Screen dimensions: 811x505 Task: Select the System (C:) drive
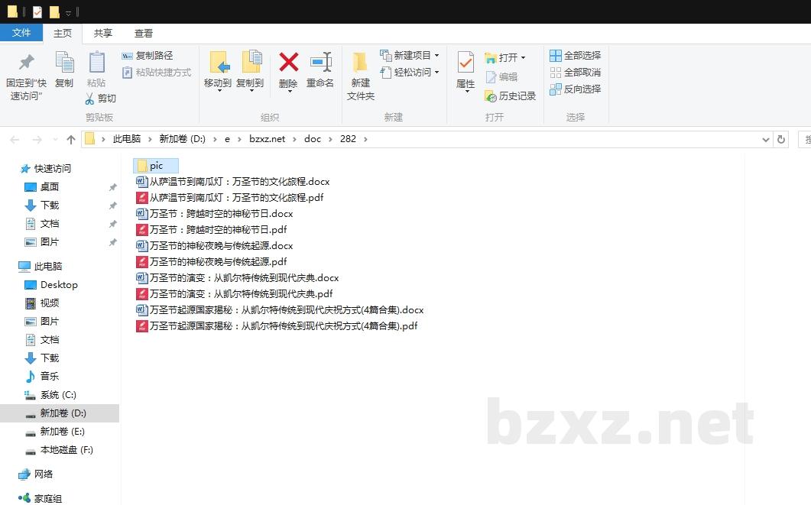coord(58,395)
